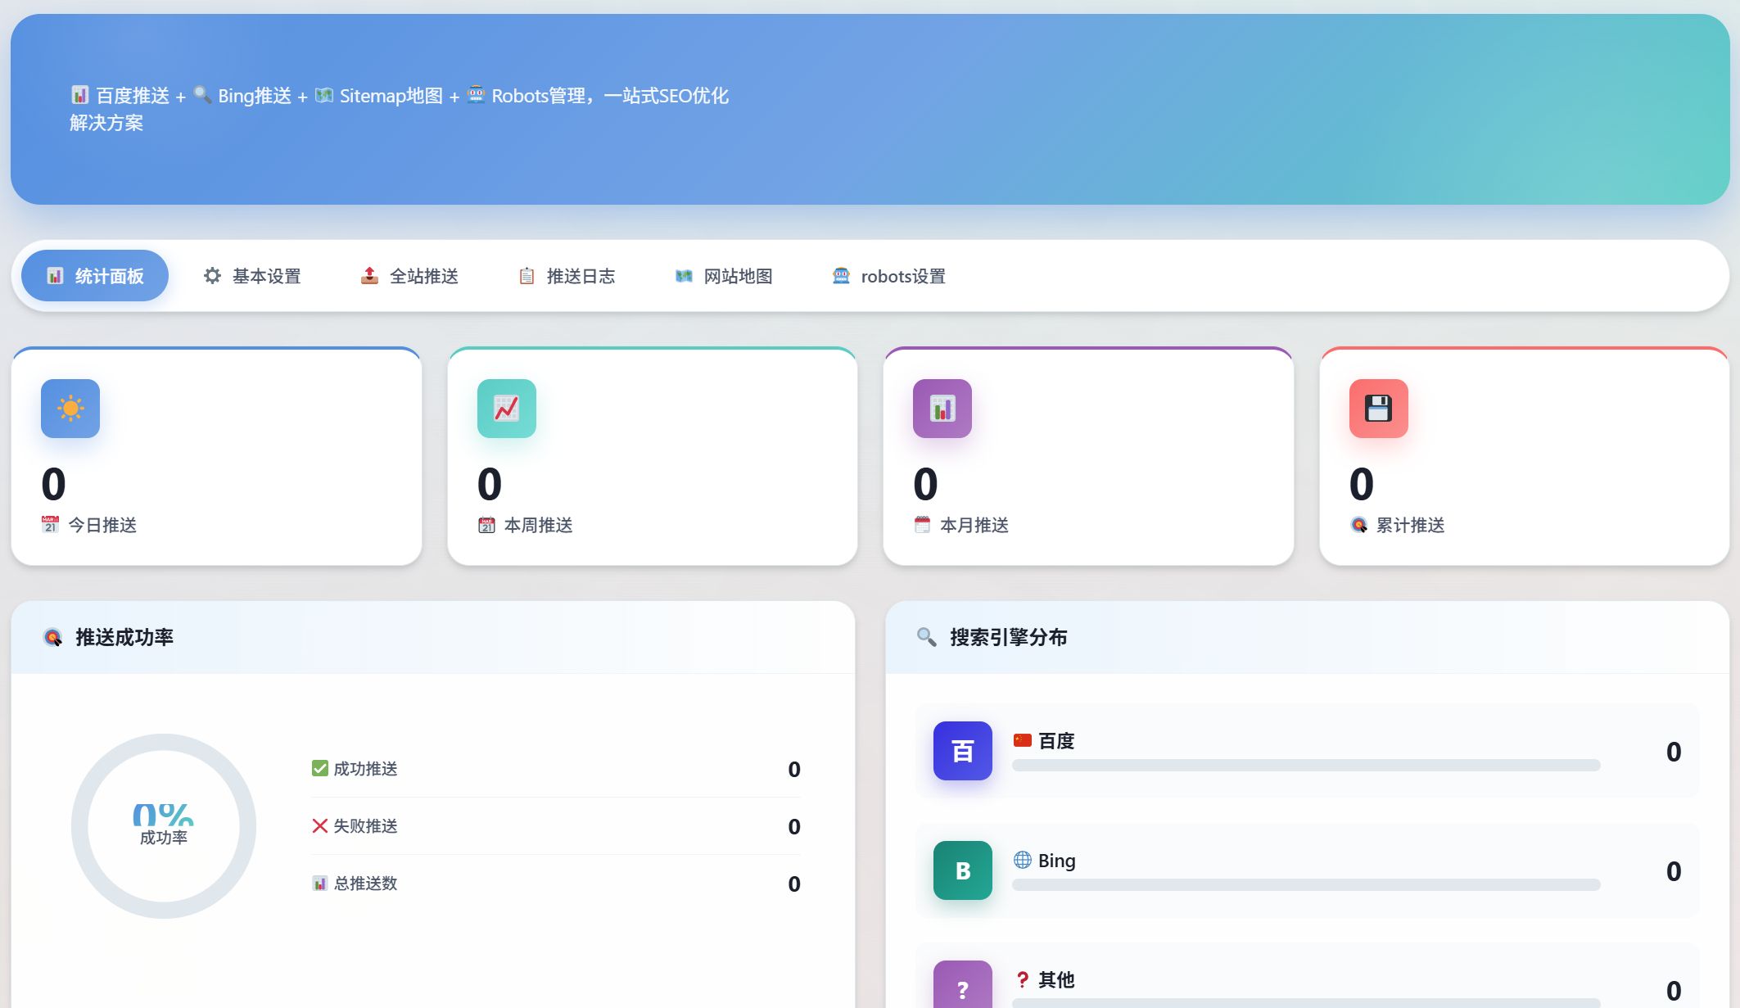Click the 总推送数 label
Screen dimensions: 1740x1008
365,883
